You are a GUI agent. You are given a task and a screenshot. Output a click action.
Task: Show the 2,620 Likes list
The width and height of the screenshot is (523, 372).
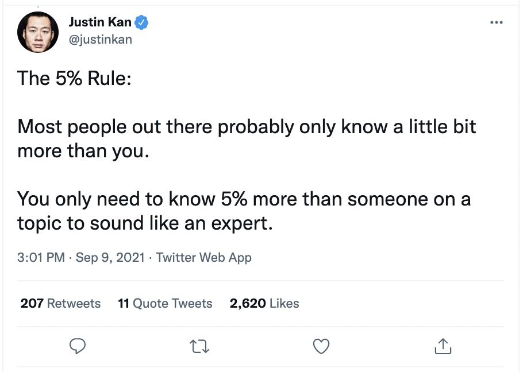click(x=264, y=303)
